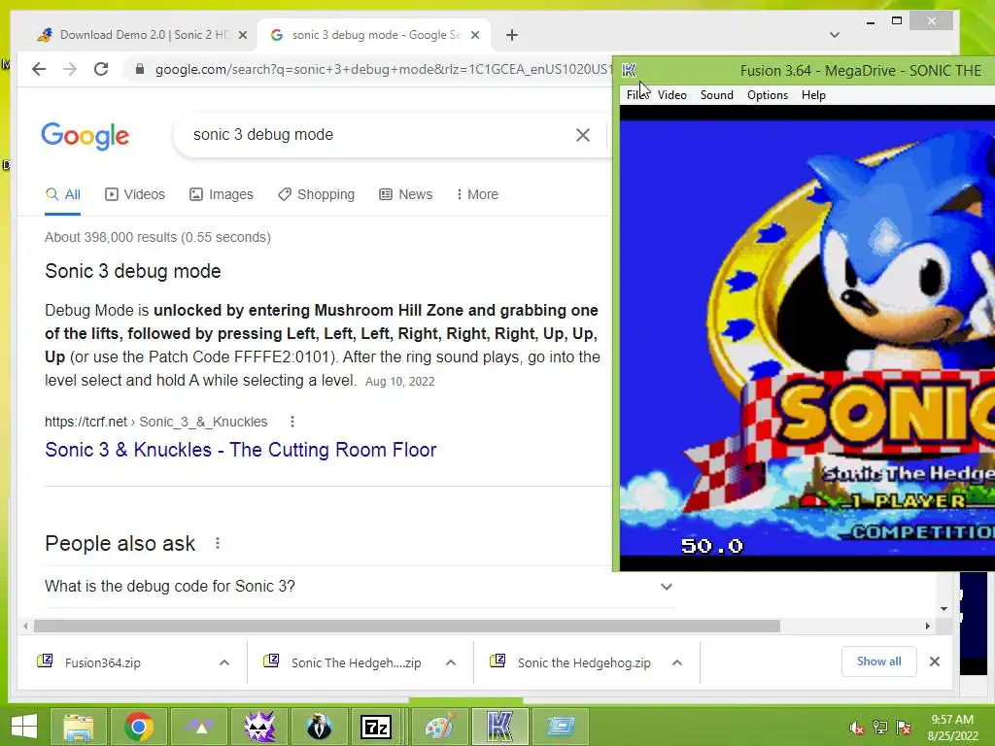Open the Fusion364.zip downloaded file
This screenshot has height=746, width=995.
pos(103,662)
